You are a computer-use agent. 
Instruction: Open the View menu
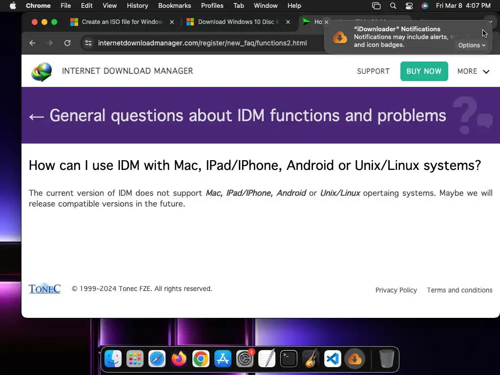(x=110, y=6)
